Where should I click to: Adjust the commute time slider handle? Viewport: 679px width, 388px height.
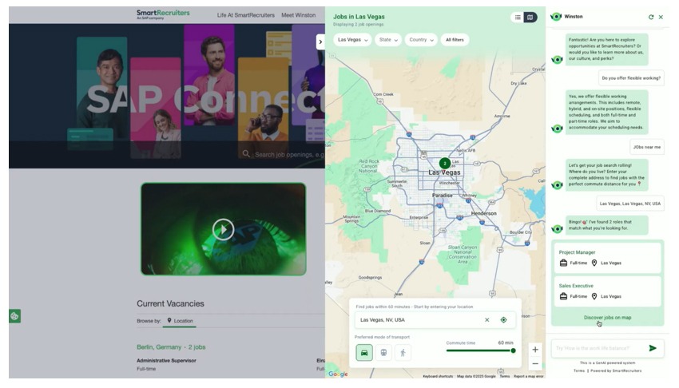point(513,350)
